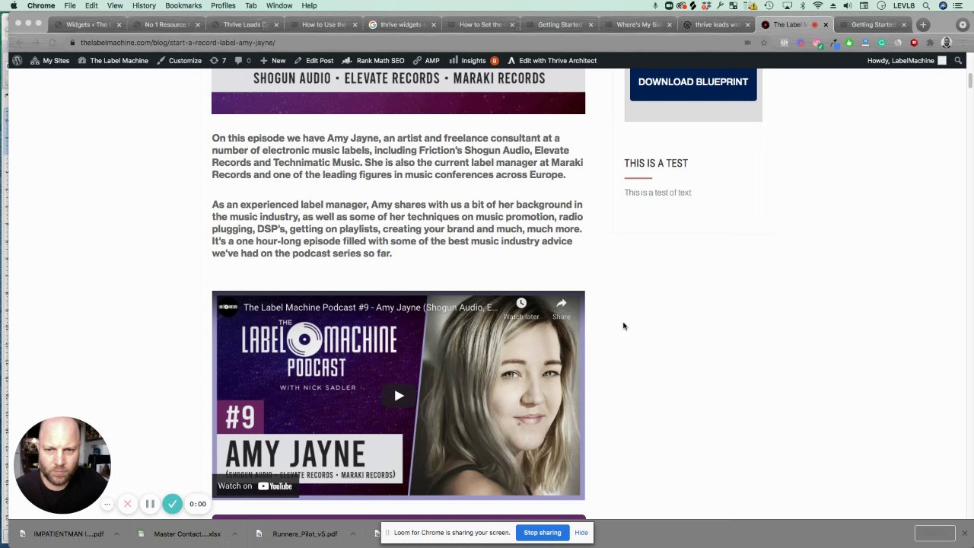Expand IMPATIENTMAN pdf download options
Screen dimensions: 974x548
click(x=116, y=534)
